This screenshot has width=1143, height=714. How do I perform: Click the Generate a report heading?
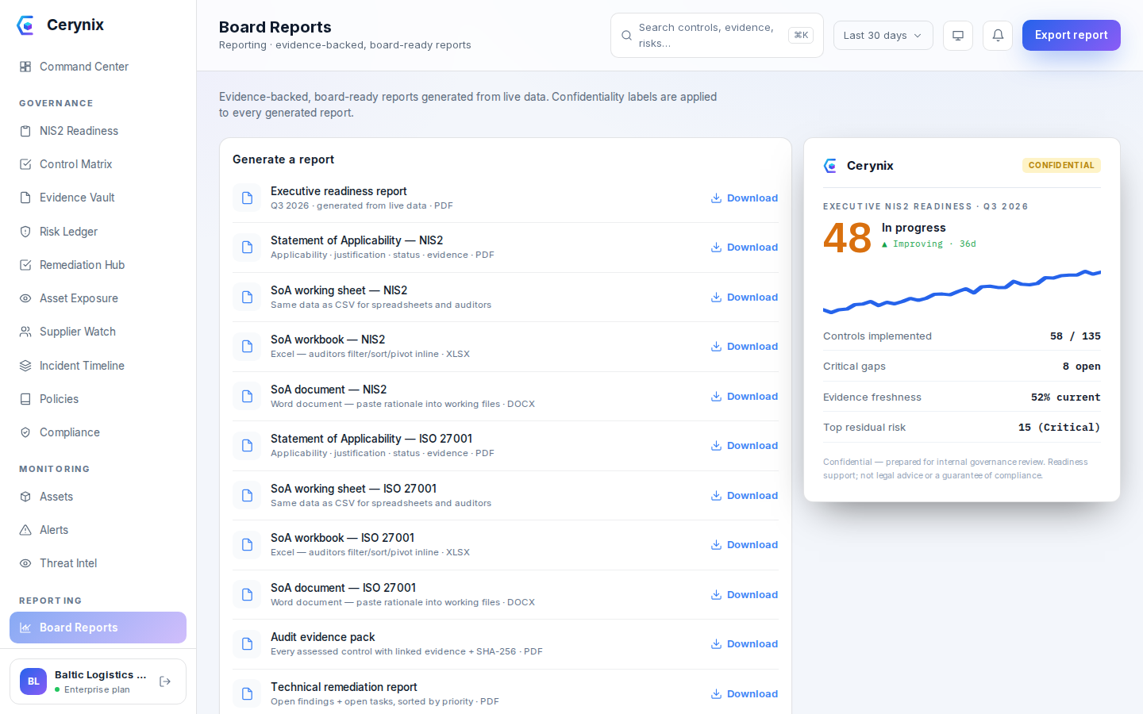point(283,159)
